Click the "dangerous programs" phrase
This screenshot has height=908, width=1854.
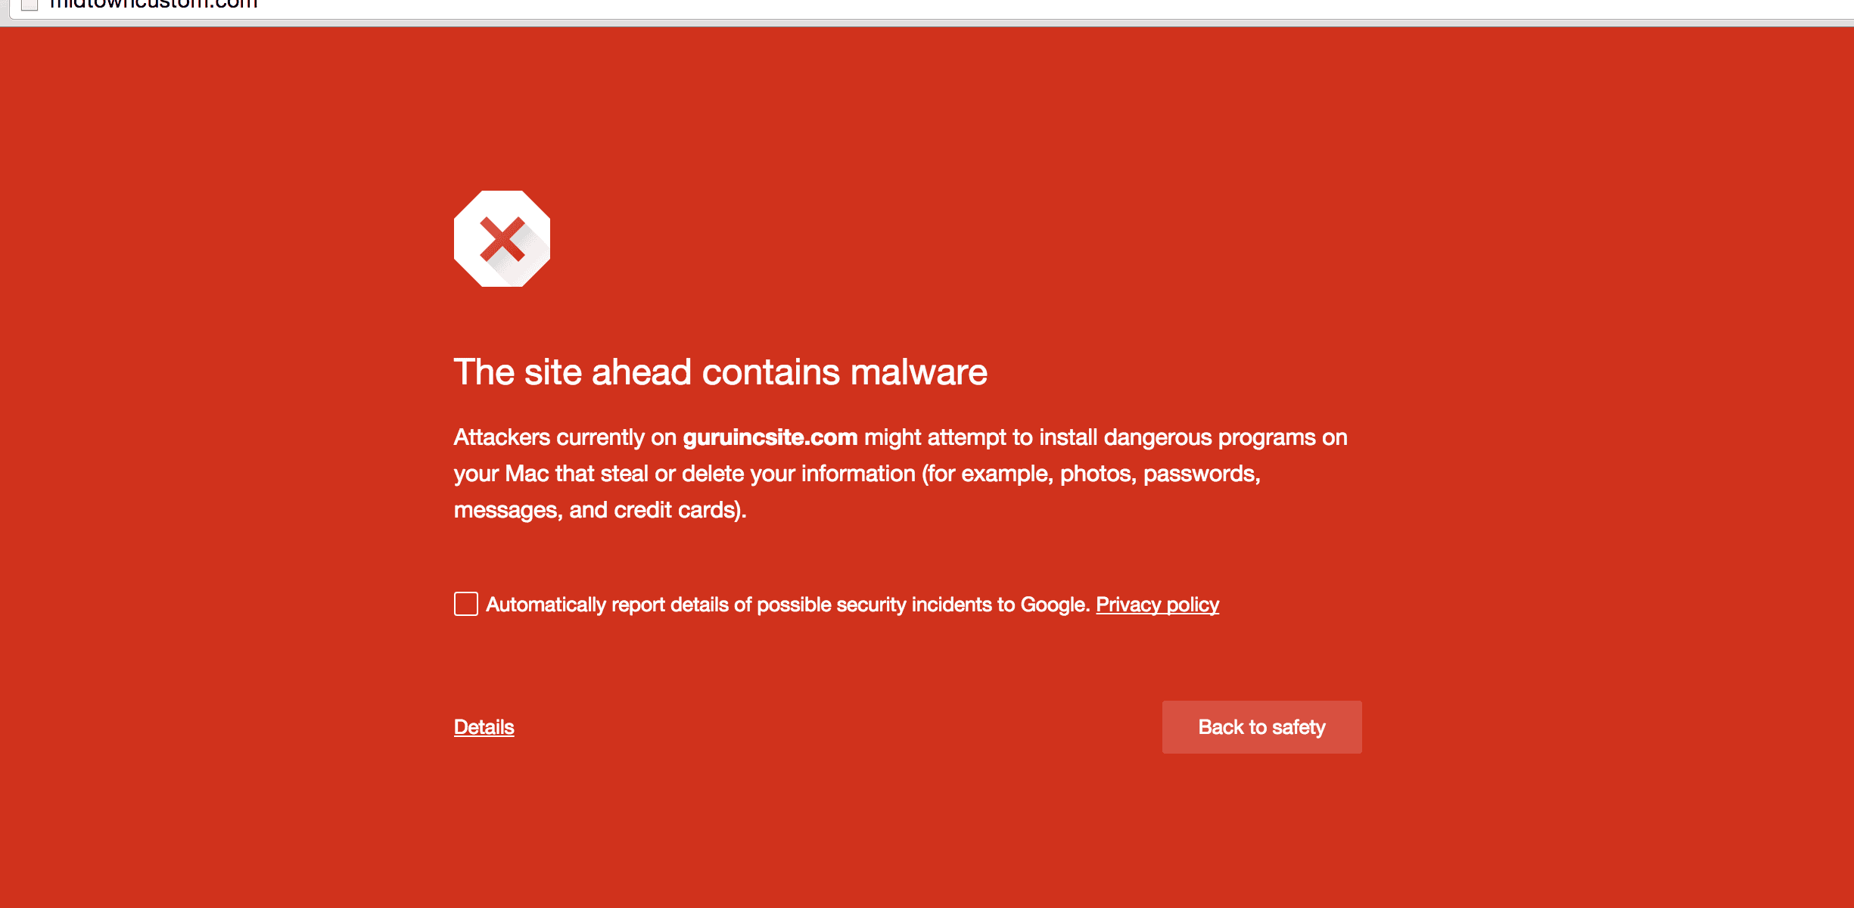click(x=1209, y=437)
